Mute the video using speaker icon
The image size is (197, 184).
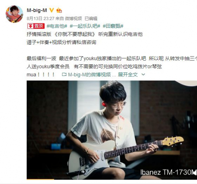(194, 172)
